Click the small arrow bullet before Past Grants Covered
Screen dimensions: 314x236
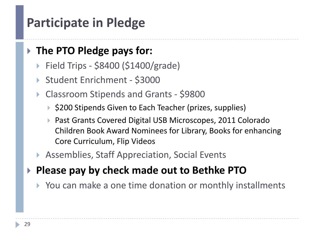click(49, 120)
